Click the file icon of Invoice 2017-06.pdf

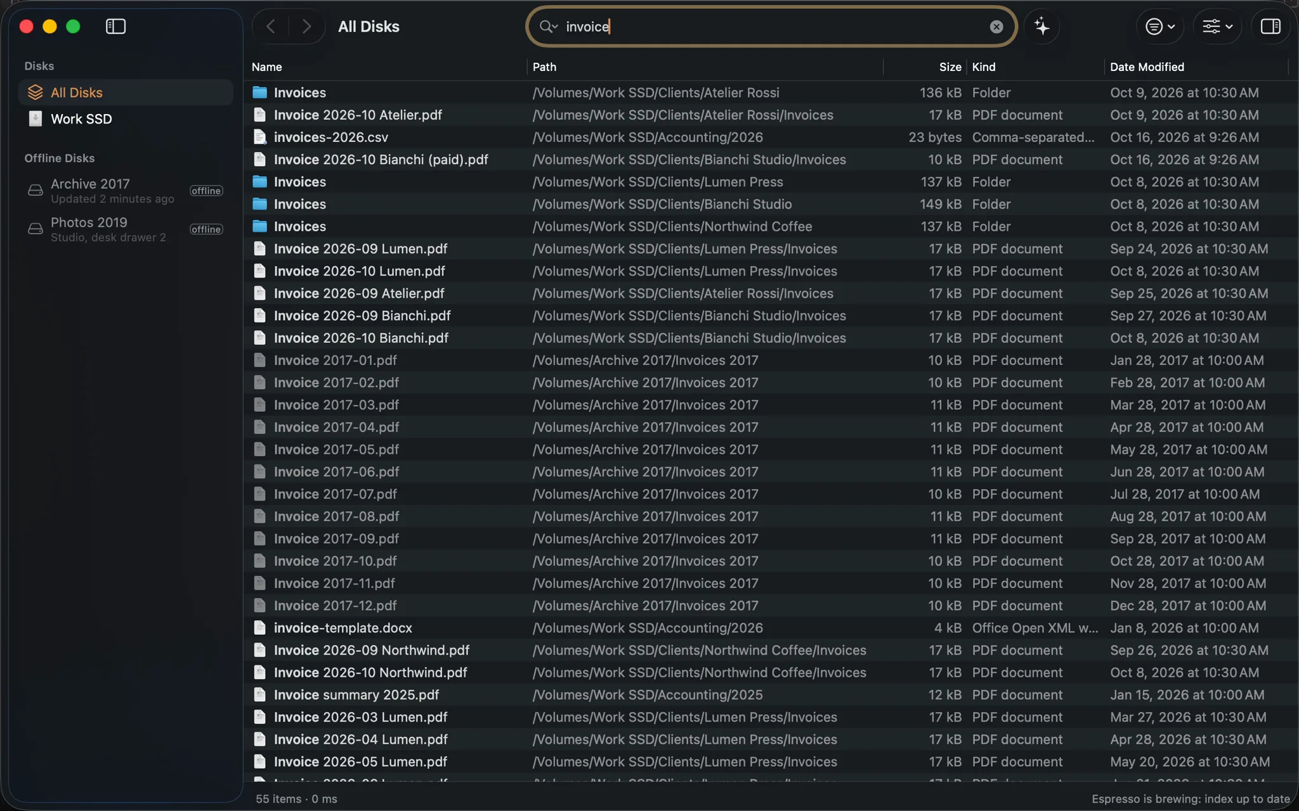(x=259, y=471)
